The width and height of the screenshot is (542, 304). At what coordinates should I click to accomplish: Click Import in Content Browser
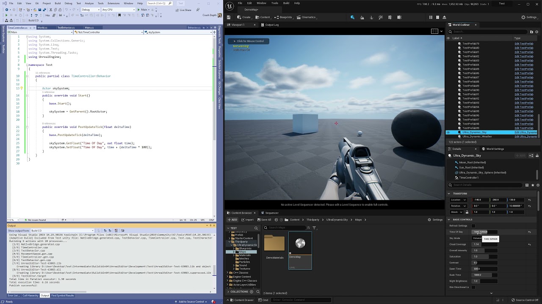pos(248,220)
